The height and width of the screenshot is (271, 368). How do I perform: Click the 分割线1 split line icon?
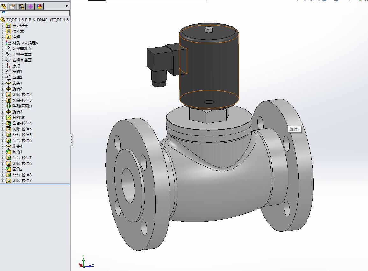[8, 117]
